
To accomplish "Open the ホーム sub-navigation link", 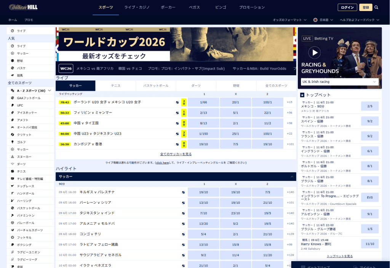I will click(x=13, y=20).
